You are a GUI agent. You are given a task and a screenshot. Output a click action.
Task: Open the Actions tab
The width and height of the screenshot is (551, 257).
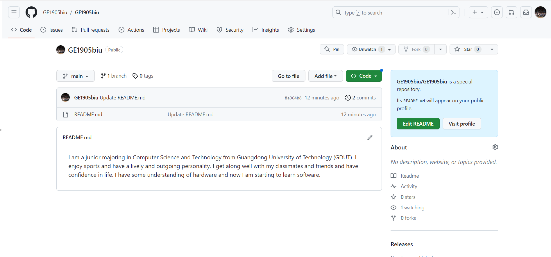click(x=131, y=30)
